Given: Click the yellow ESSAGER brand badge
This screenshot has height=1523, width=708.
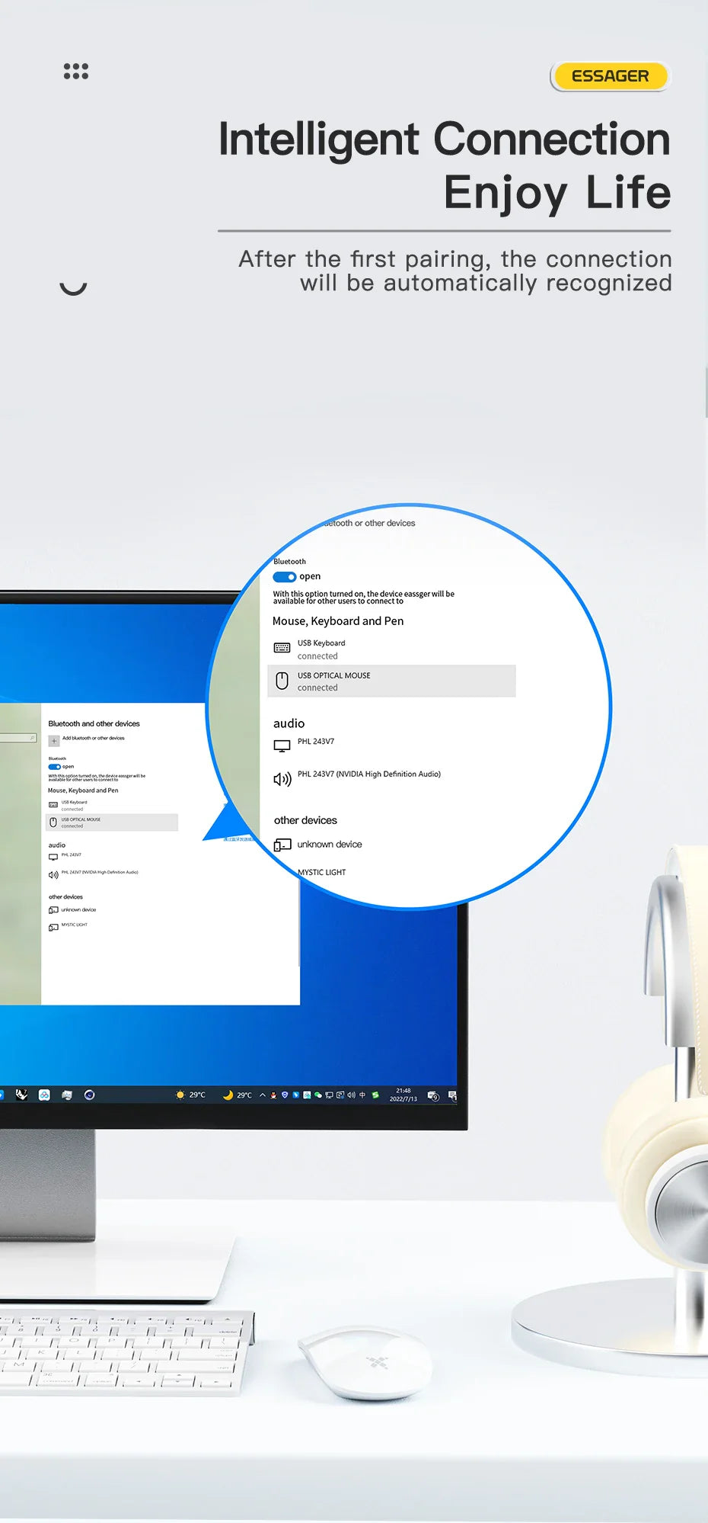Looking at the screenshot, I should pyautogui.click(x=610, y=76).
